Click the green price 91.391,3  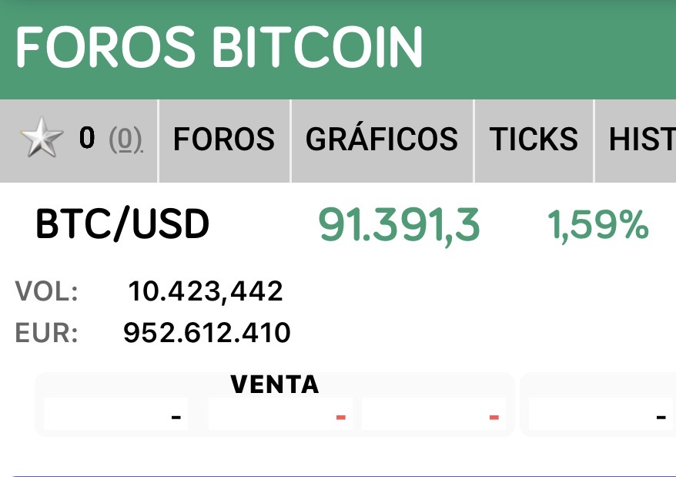click(399, 226)
